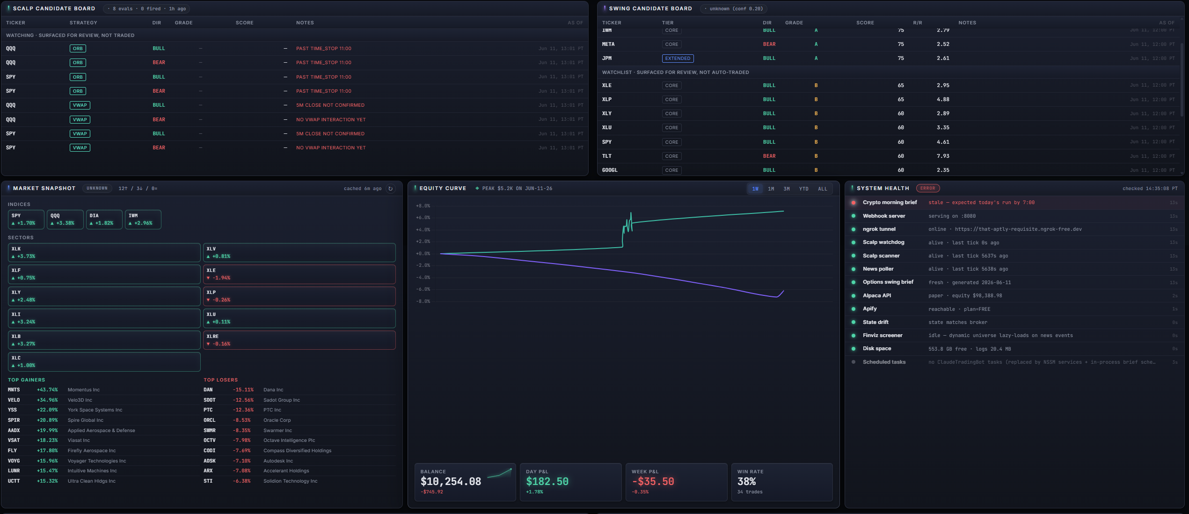Viewport: 1189px width, 514px height.
Task: Select the XLC sector tile
Action: [x=104, y=362]
